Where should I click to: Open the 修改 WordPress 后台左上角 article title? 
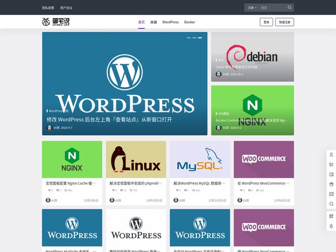109,119
